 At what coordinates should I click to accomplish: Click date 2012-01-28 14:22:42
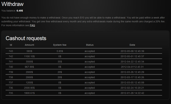tap(132, 93)
